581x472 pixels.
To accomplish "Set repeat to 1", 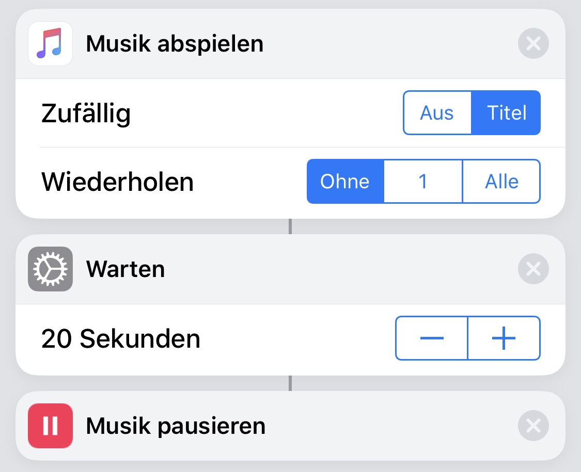I will coord(423,182).
